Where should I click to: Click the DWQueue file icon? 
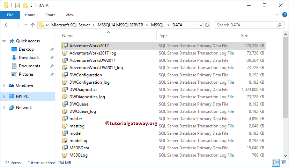click(65, 104)
